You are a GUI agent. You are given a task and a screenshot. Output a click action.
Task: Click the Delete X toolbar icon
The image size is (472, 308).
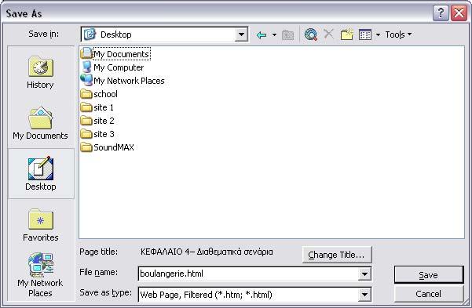pos(328,34)
